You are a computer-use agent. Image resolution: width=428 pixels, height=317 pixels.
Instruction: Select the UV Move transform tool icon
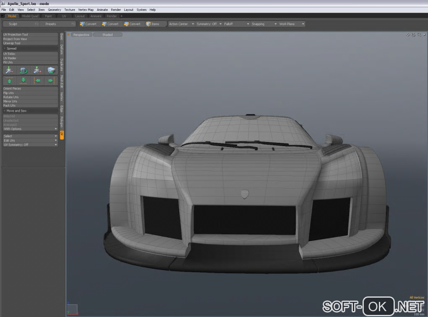point(10,70)
